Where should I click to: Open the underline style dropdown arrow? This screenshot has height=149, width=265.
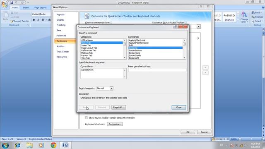click(46, 20)
